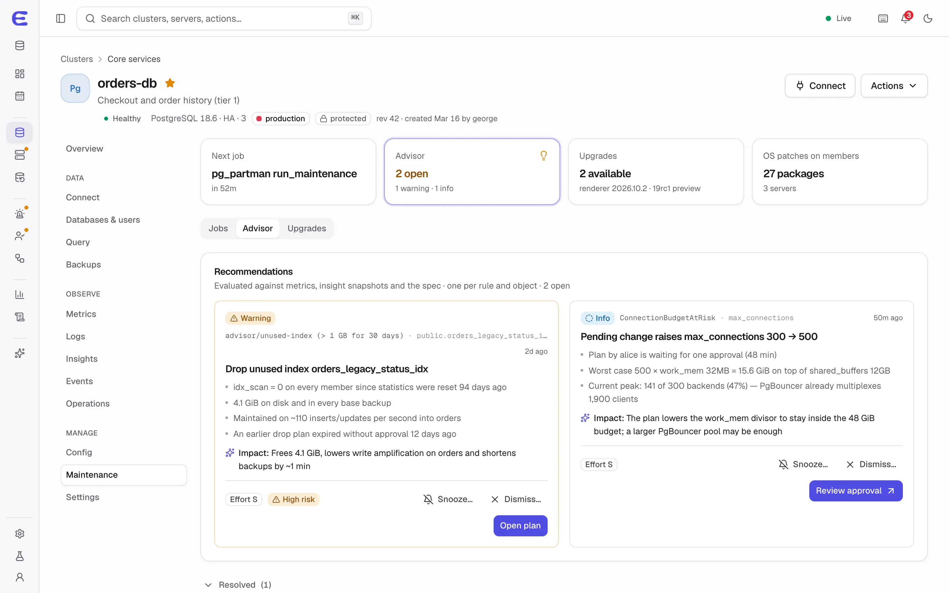Click the lightbulb icon on Advisor card
The image size is (949, 593).
543,156
